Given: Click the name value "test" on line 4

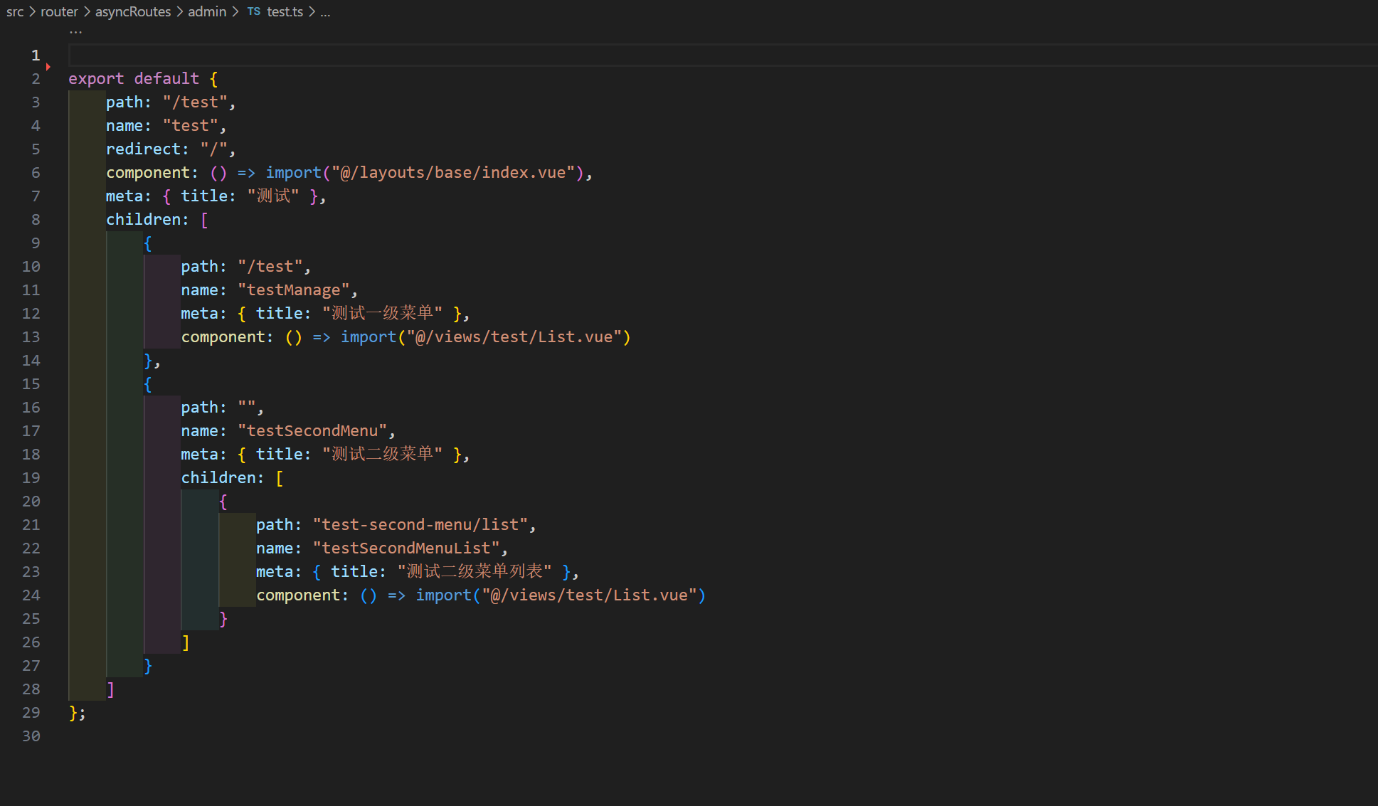Looking at the screenshot, I should point(190,125).
